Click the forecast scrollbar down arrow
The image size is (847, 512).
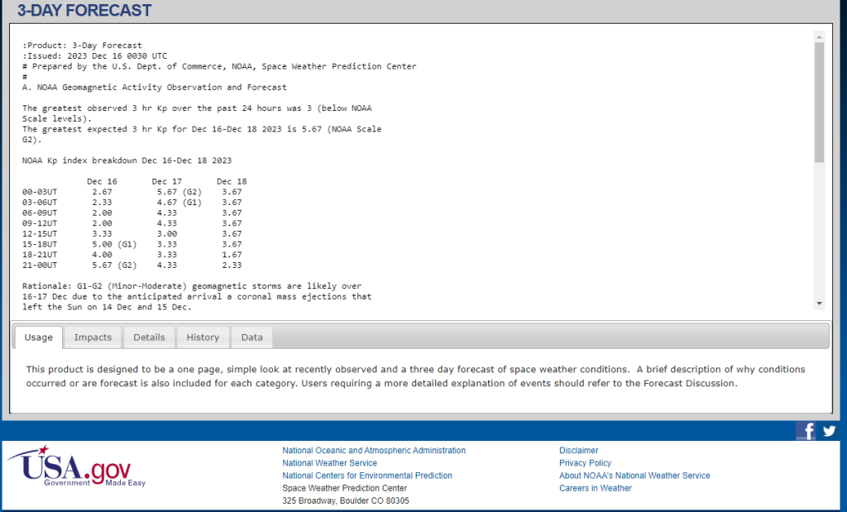[819, 304]
